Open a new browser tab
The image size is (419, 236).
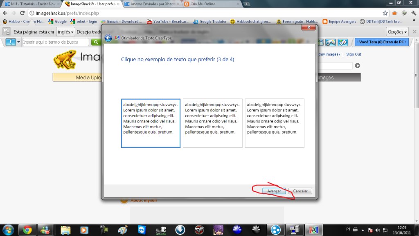[x=247, y=4]
